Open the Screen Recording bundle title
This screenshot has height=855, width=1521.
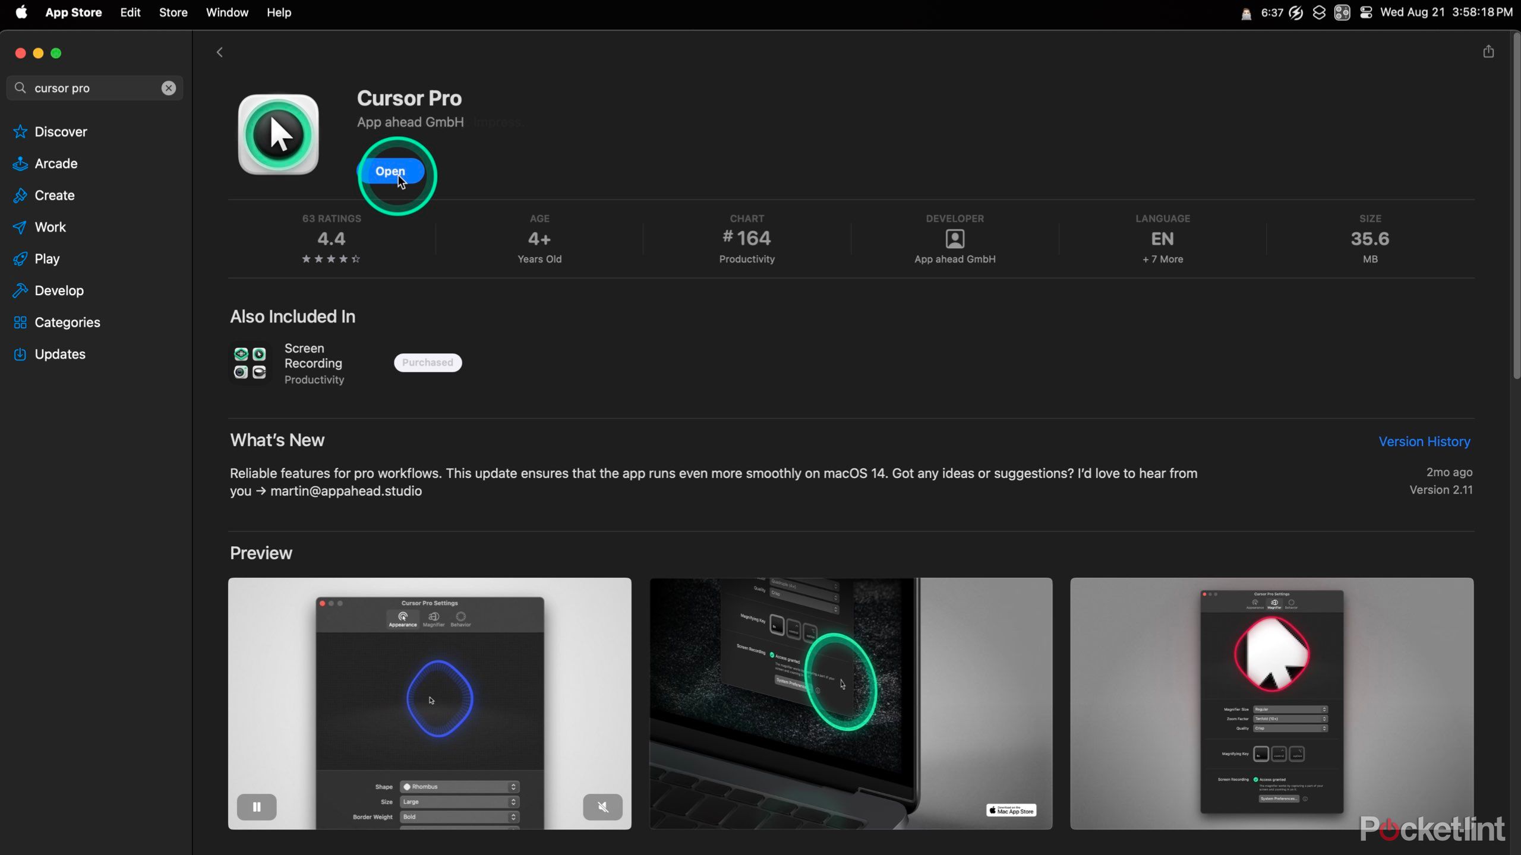[313, 356]
